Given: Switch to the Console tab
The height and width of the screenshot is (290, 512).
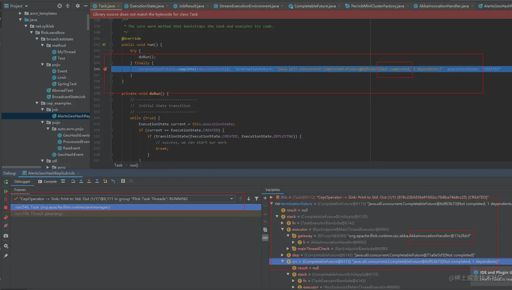Looking at the screenshot, I should (x=47, y=182).
